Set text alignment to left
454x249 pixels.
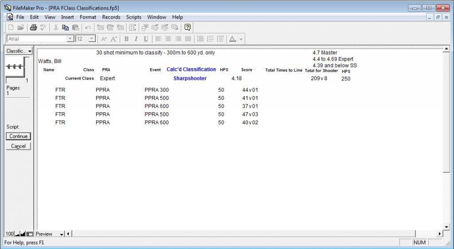158,39
